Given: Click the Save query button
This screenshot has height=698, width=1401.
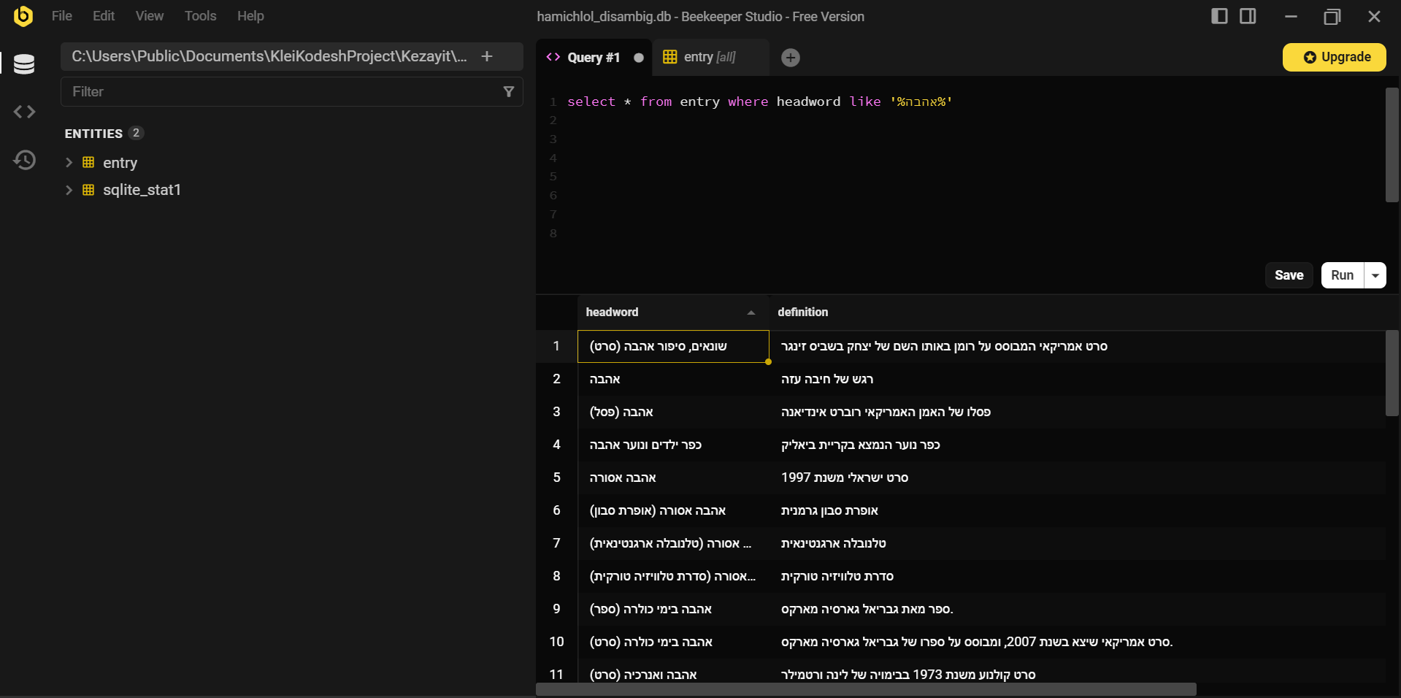Looking at the screenshot, I should tap(1289, 275).
